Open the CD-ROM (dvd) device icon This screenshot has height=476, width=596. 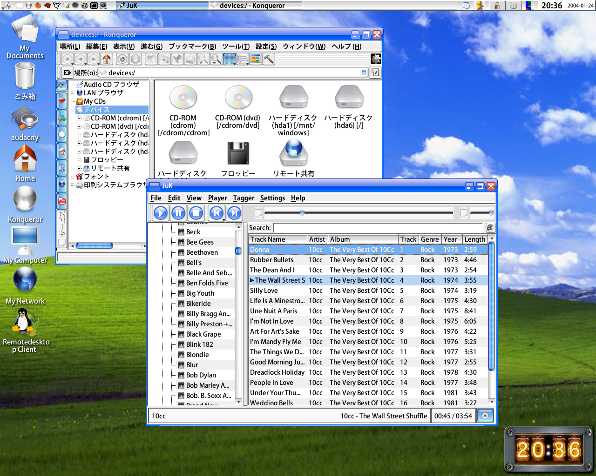(238, 98)
